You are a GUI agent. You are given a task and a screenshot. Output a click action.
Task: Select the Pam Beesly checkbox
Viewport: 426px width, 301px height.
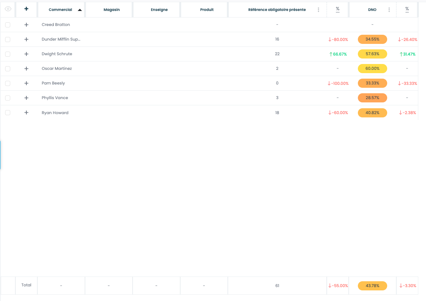[8, 83]
